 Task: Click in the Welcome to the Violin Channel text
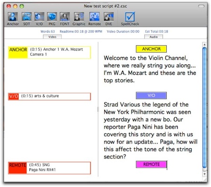(150, 69)
